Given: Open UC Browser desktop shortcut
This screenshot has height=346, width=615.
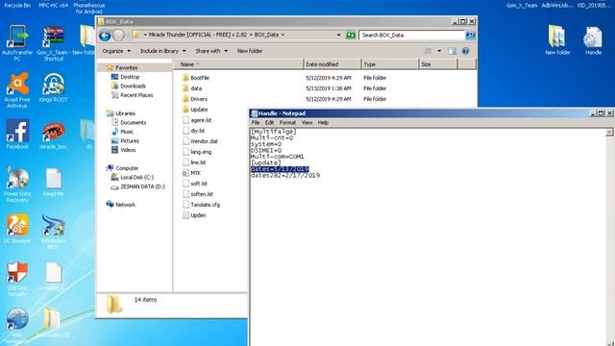Looking at the screenshot, I should [17, 229].
